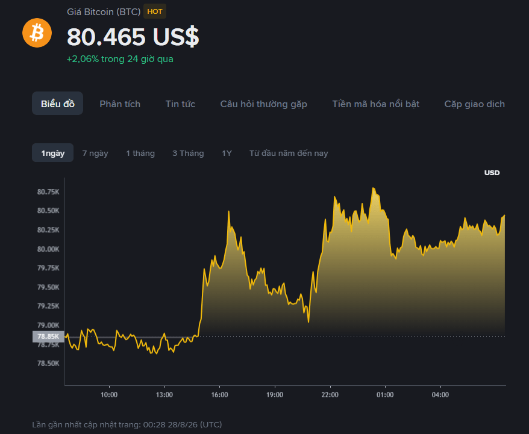Screen dimensions: 529x434
Task: Click the 10:00 time axis label
Action: [x=109, y=395]
